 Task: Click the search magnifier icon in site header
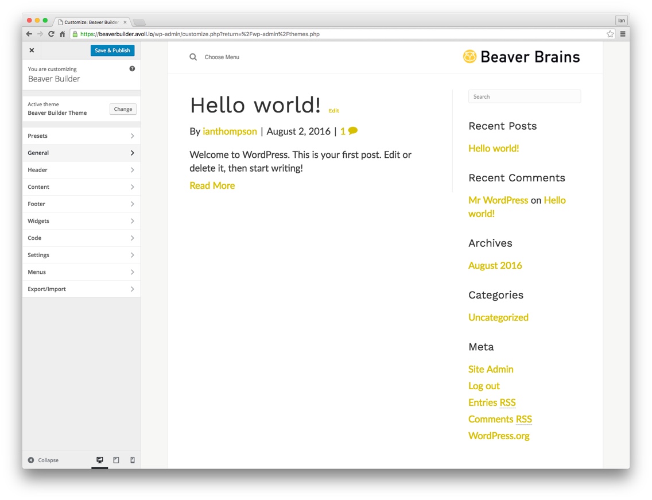(193, 57)
